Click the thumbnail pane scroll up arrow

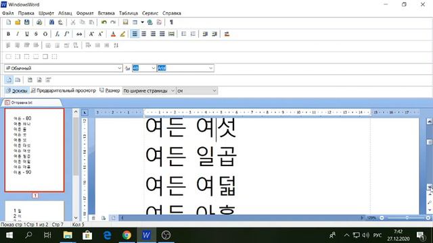point(76,112)
